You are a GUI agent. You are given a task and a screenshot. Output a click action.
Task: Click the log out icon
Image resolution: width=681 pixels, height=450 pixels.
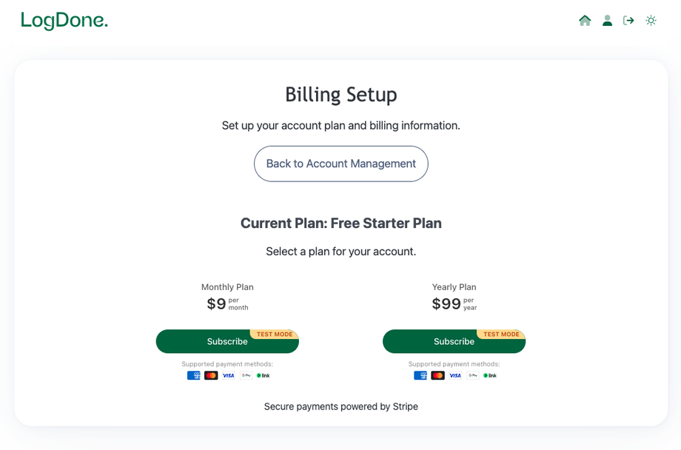(628, 21)
